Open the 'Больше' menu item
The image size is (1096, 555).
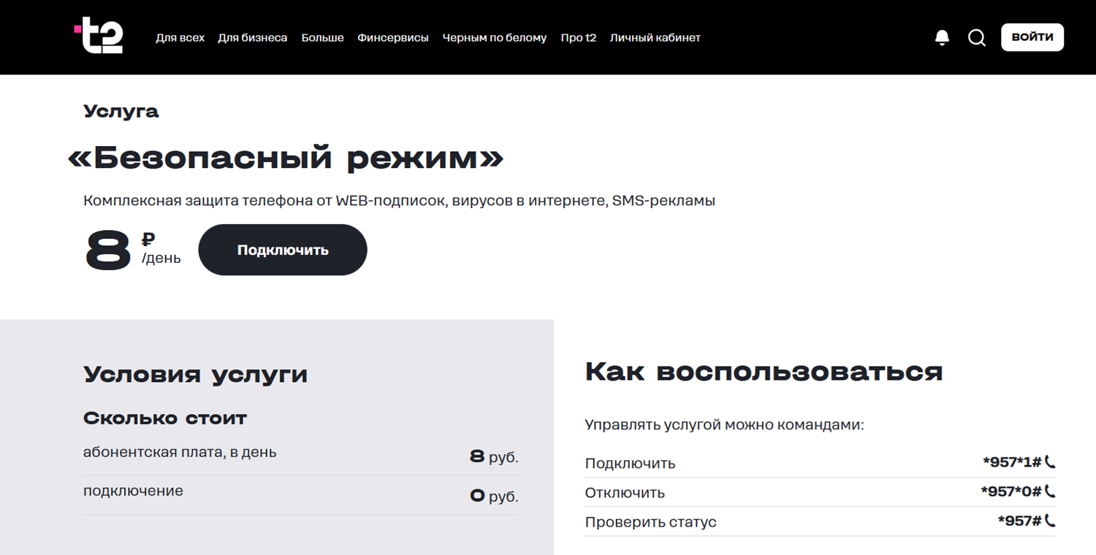click(322, 37)
